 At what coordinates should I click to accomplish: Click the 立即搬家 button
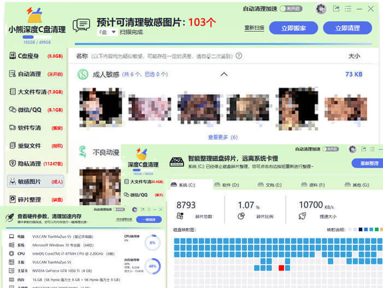pyautogui.click(x=293, y=28)
